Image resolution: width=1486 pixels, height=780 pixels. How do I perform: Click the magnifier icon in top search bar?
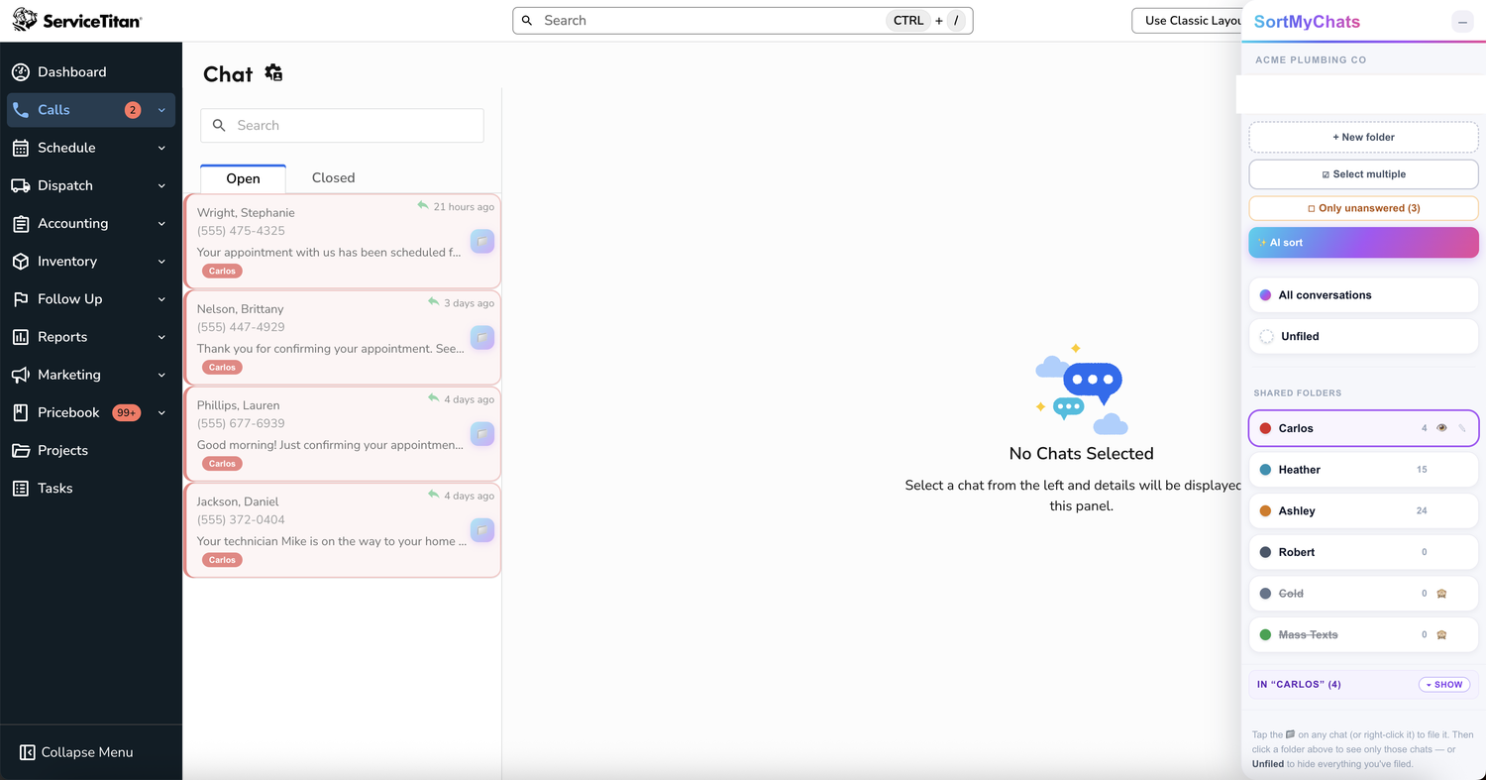[x=527, y=21]
